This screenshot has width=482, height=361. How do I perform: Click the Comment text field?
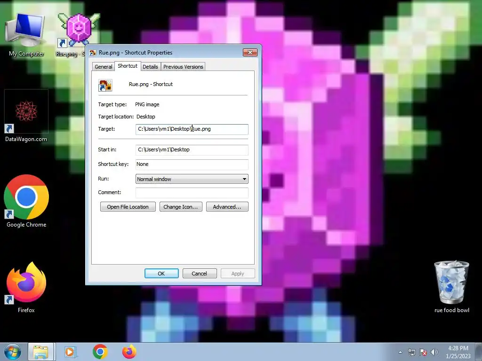coord(192,193)
